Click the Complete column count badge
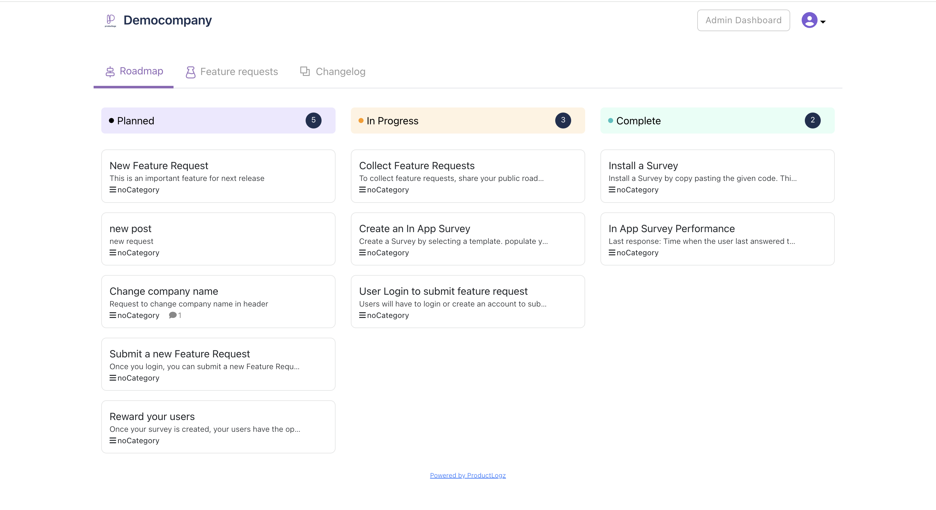Screen dimensions: 936x510 point(812,120)
